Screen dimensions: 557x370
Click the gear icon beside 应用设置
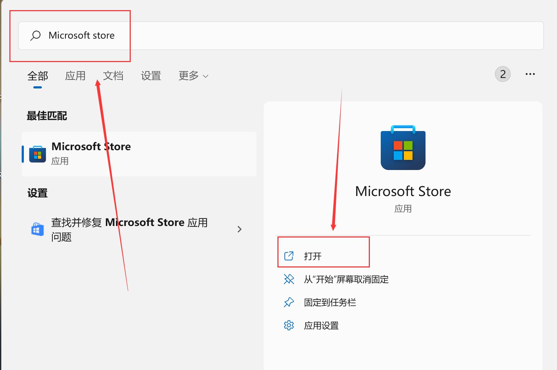tap(289, 325)
